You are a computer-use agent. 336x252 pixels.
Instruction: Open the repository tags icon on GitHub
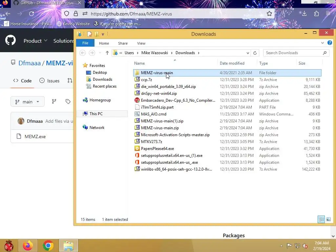point(68,102)
